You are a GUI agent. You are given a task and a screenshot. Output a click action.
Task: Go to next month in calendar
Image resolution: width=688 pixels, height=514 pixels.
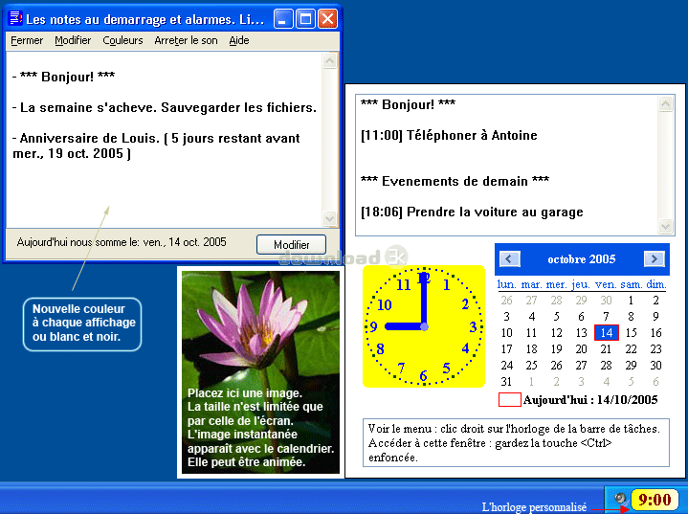654,258
